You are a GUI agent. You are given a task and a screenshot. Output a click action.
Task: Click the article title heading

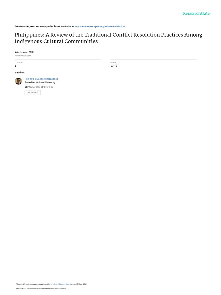pyautogui.click(x=108, y=38)
